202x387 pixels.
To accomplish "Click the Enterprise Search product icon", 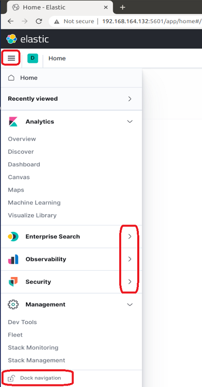I will [13, 236].
